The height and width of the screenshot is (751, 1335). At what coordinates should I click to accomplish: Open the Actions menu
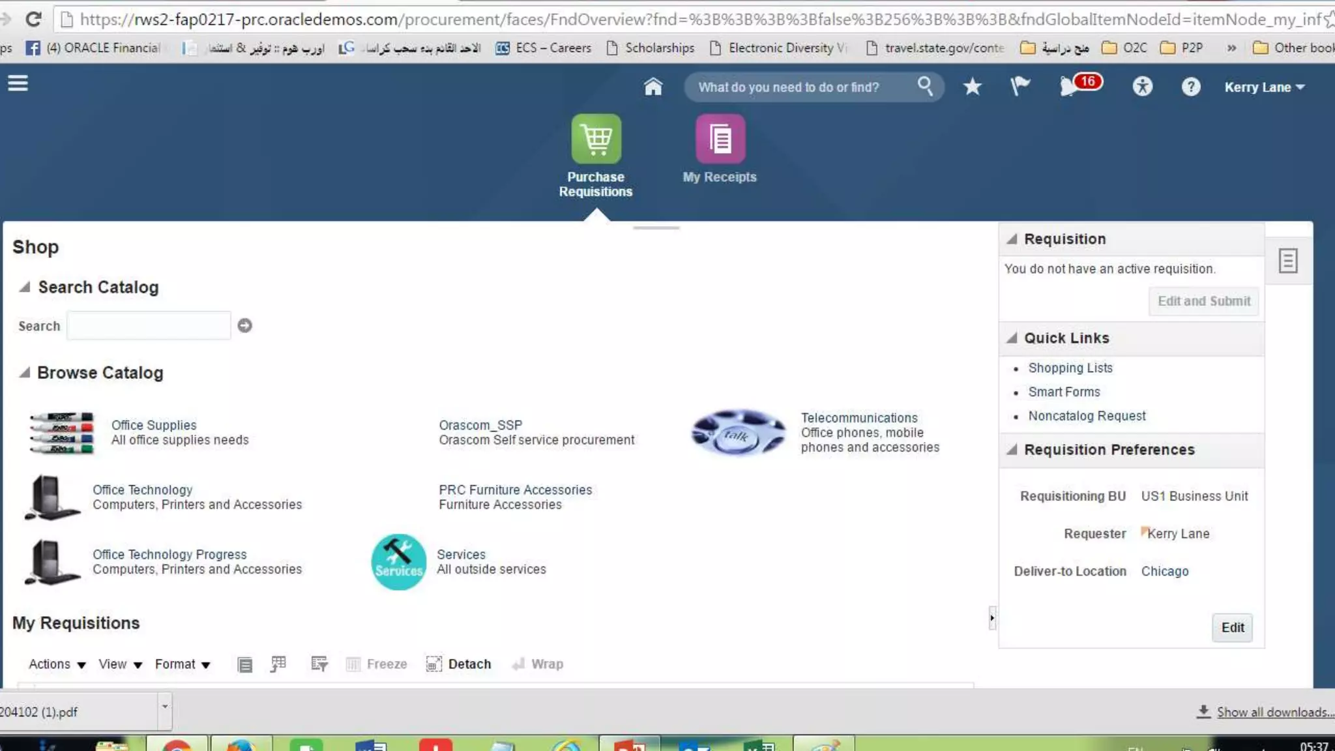(x=57, y=664)
